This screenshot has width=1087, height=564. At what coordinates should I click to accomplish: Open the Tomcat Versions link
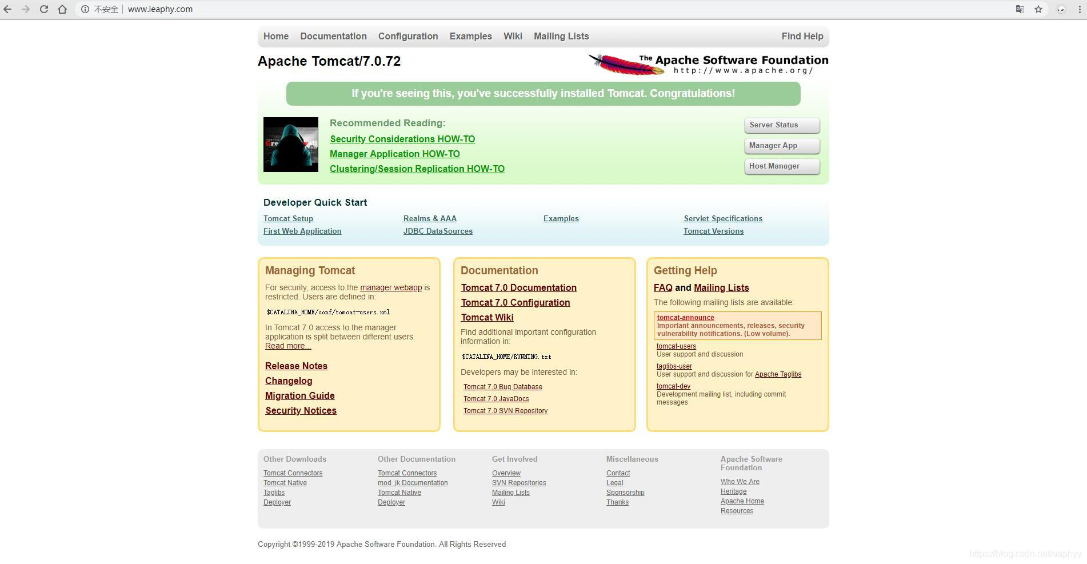[x=714, y=231]
